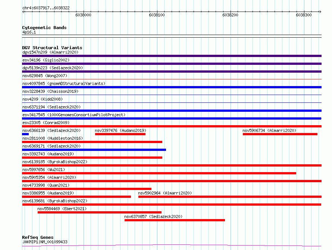Click the 6038300 ruler tick label
This screenshot has height=250, width=332.
[304, 15]
